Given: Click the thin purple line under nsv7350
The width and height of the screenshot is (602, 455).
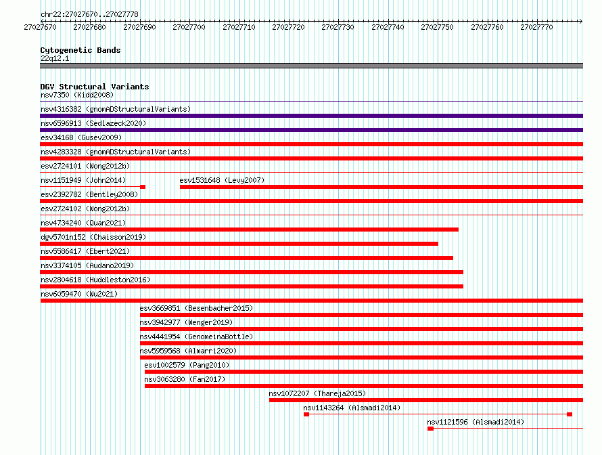Looking at the screenshot, I should click(311, 102).
